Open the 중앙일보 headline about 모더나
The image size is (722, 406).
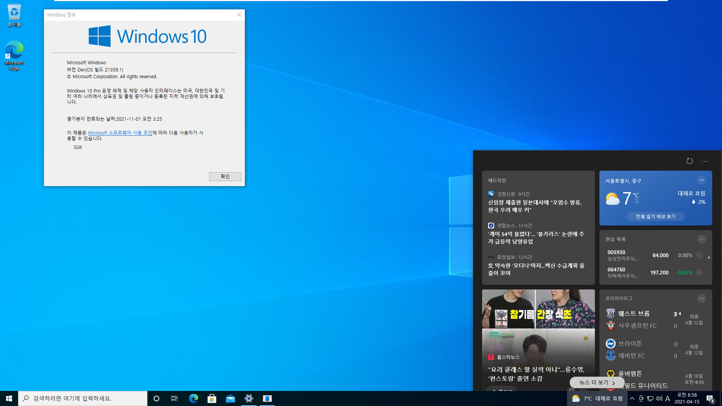(536, 269)
